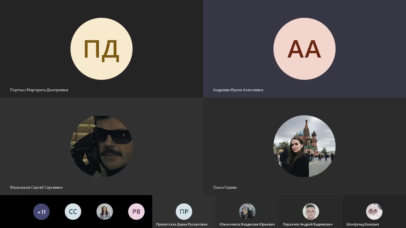Click the name label Ольга Горева

click(225, 187)
